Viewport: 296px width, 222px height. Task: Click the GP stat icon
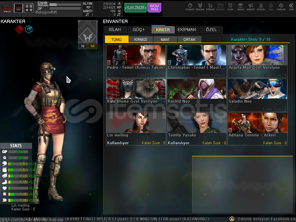[5, 151]
